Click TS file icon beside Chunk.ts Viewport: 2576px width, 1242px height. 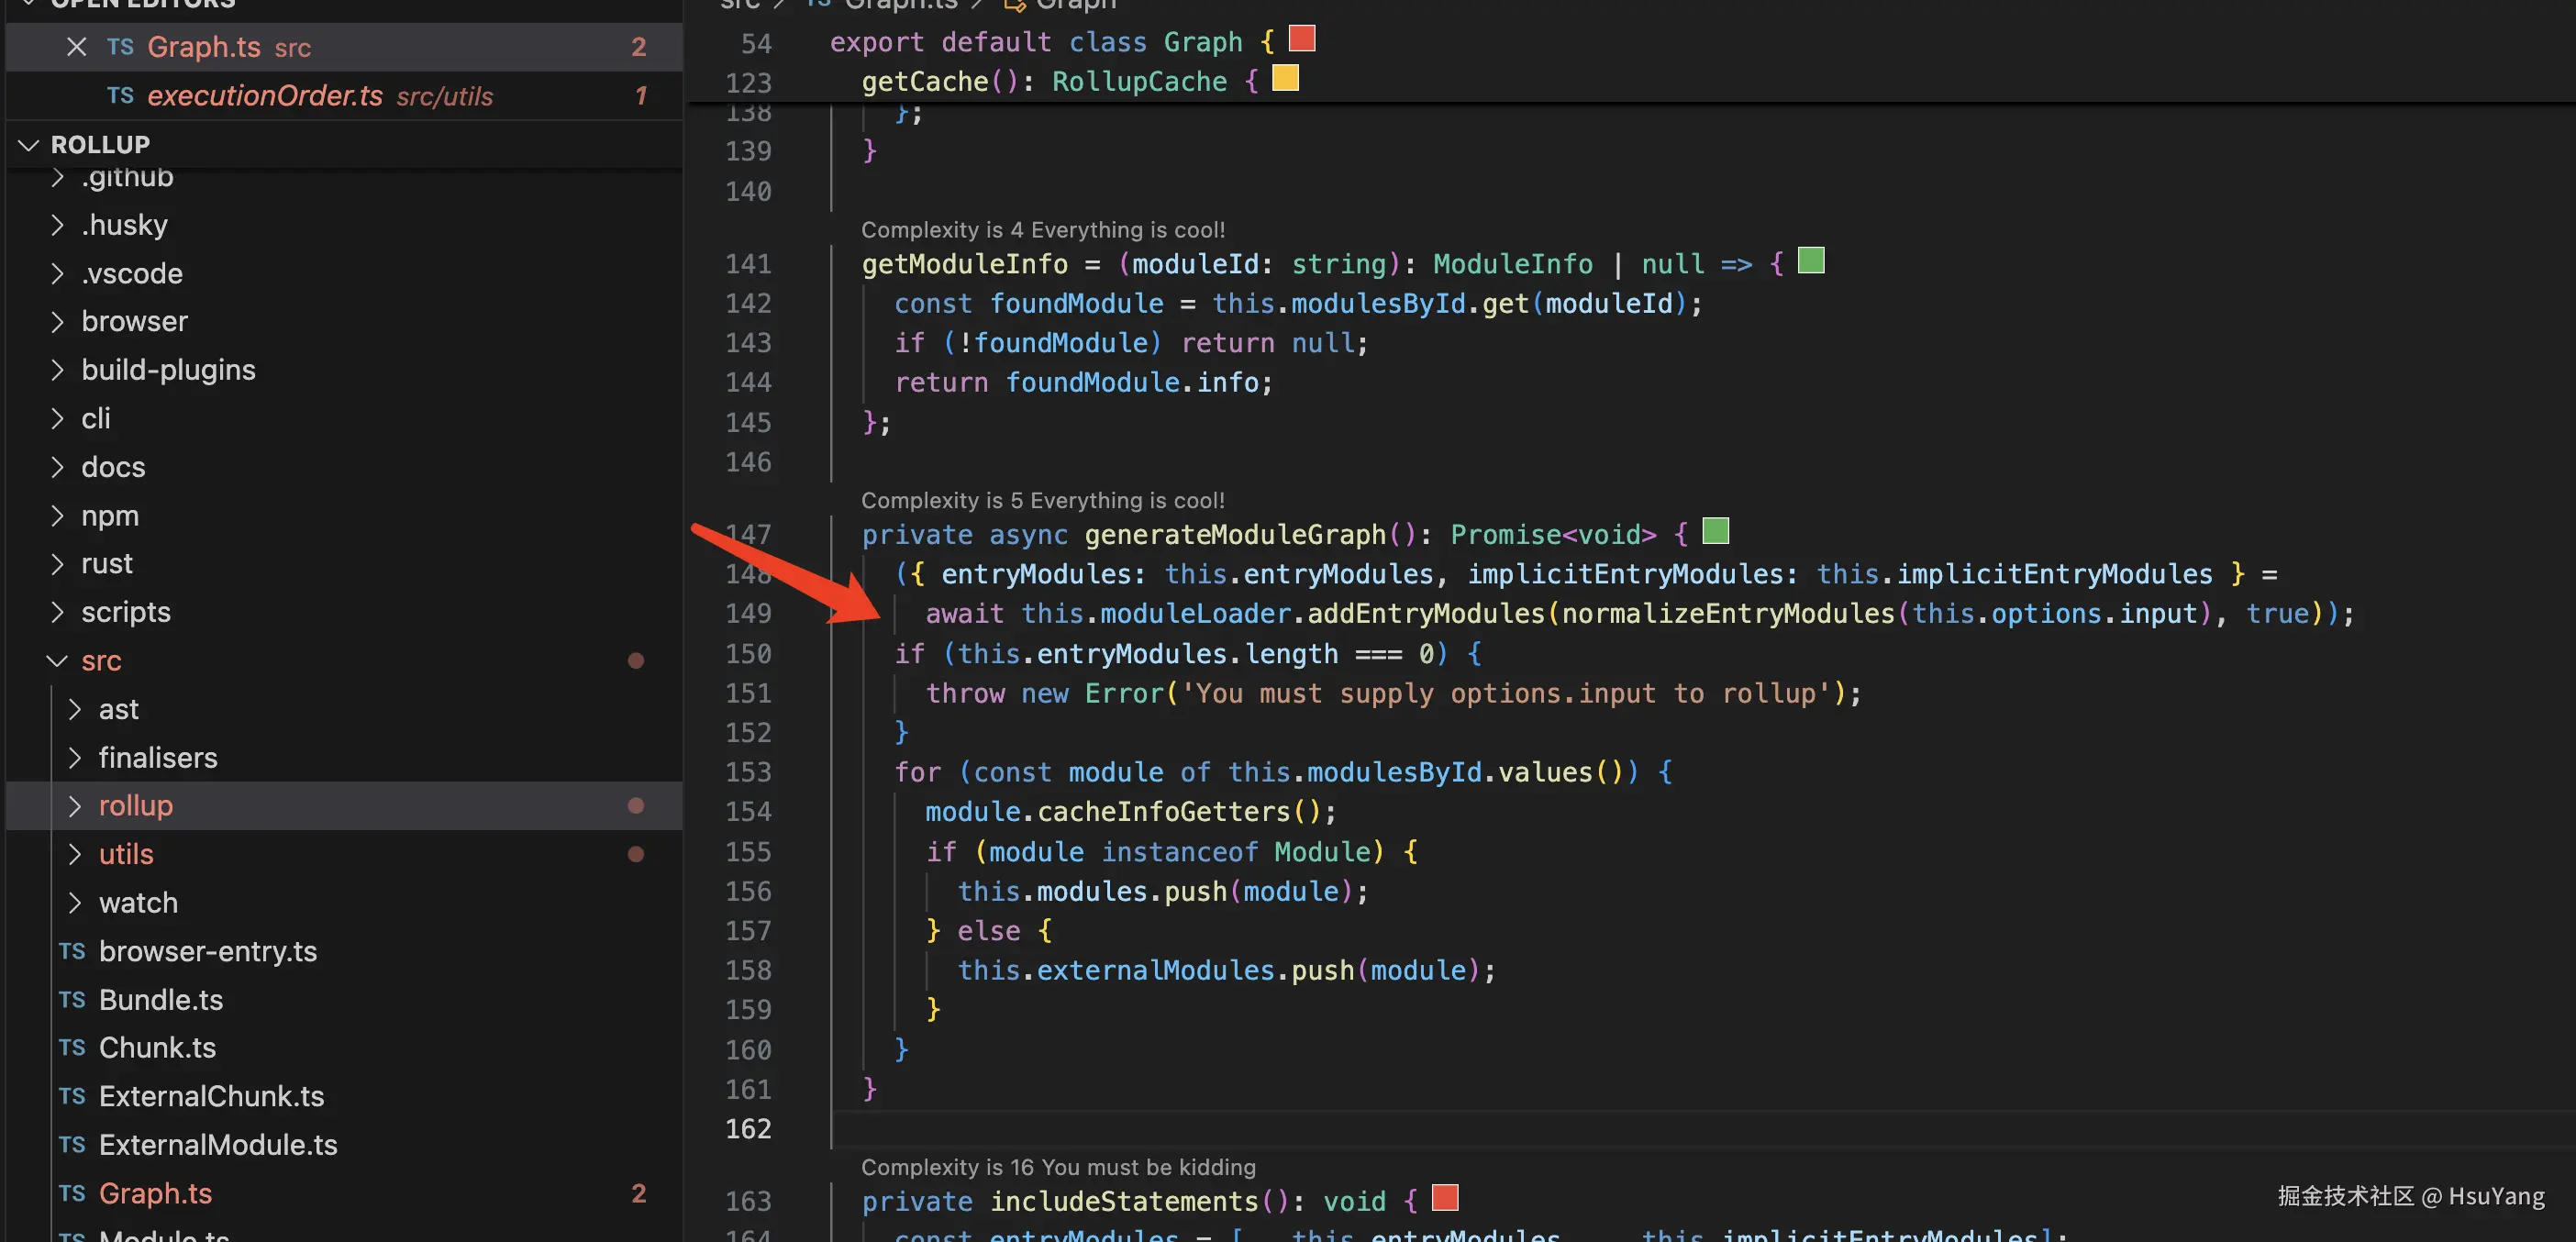coord(72,1047)
